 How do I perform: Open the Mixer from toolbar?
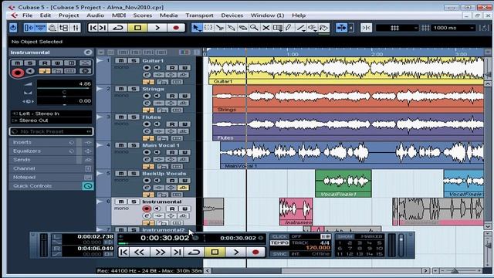[x=76, y=28]
